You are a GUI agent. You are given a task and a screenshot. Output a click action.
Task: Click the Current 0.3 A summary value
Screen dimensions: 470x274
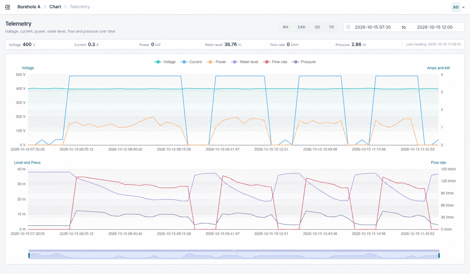[86, 45]
